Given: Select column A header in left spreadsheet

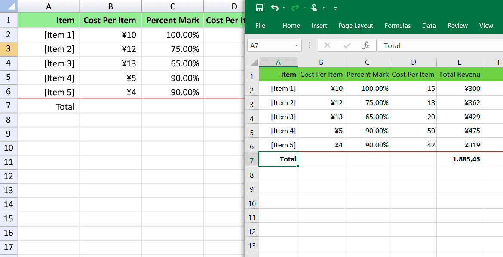Looking at the screenshot, I should tap(49, 6).
